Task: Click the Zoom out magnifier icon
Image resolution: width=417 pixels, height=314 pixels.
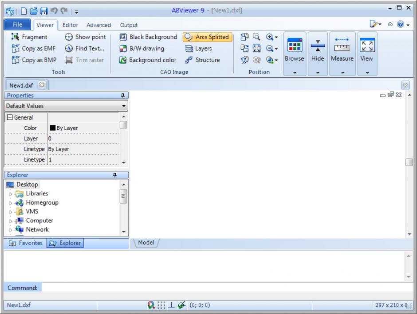Action: coord(269,48)
